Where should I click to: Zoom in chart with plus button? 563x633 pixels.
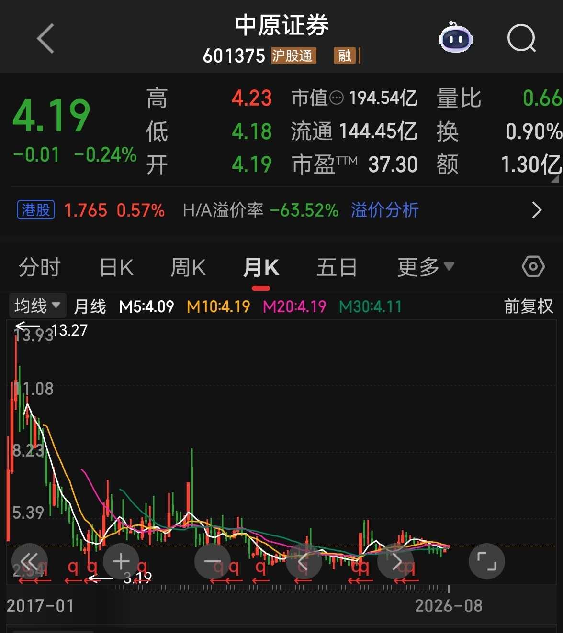point(121,561)
